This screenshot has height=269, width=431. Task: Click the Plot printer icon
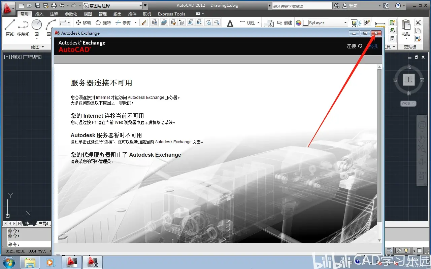pos(54,6)
